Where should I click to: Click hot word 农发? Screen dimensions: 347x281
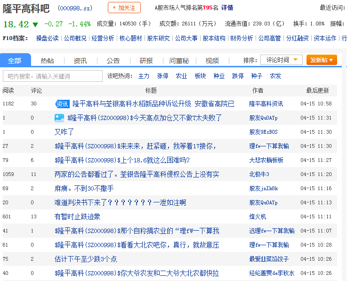tap(275, 76)
